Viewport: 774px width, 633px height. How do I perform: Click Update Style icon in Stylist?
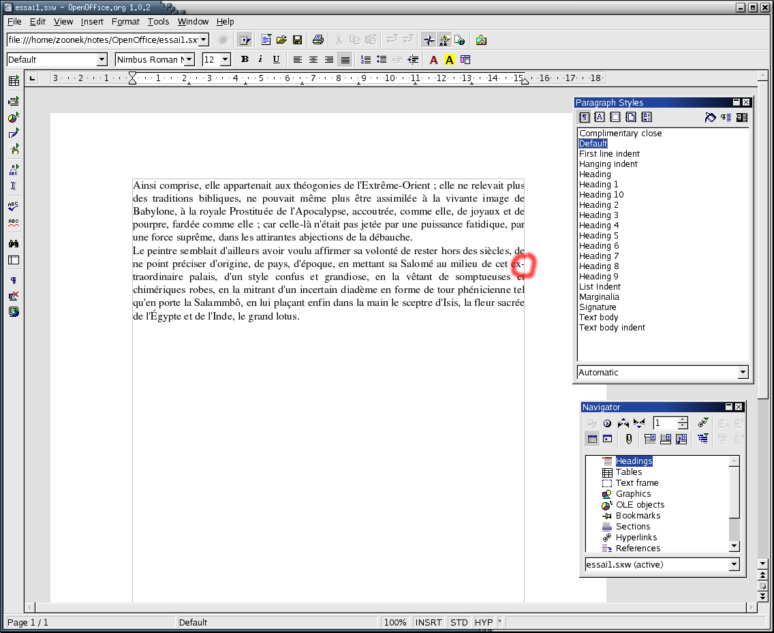tap(741, 117)
